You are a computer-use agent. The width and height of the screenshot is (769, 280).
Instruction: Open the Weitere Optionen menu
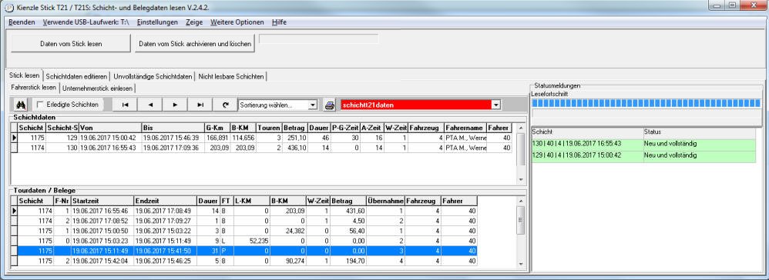pos(237,22)
